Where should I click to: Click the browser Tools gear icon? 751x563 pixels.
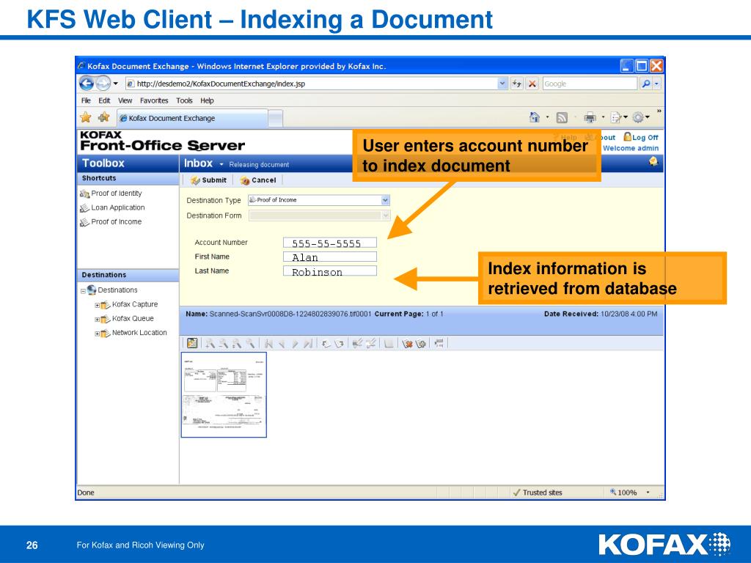point(638,117)
